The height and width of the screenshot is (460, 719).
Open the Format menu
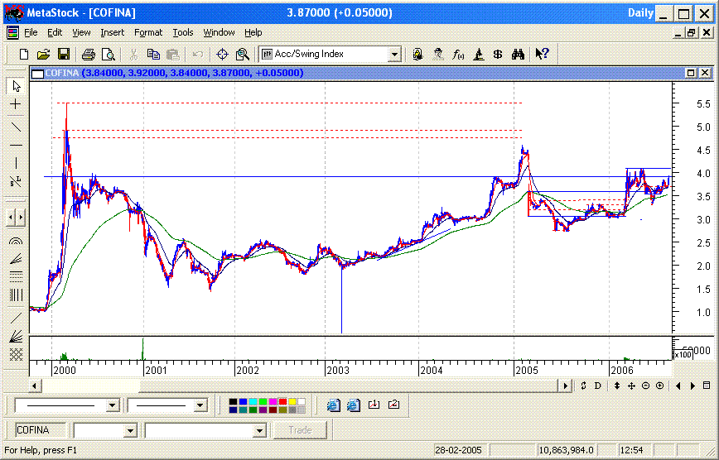[148, 32]
